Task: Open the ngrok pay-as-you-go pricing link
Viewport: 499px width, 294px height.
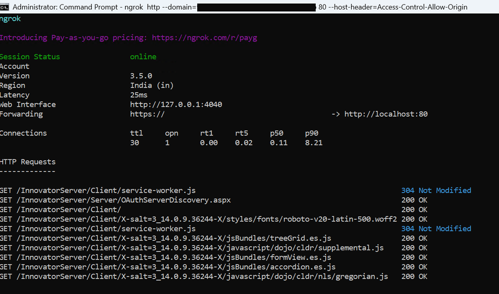Action: (204, 37)
